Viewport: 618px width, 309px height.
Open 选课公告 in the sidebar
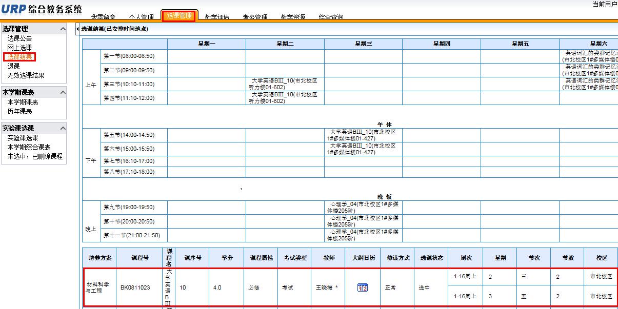pyautogui.click(x=19, y=38)
